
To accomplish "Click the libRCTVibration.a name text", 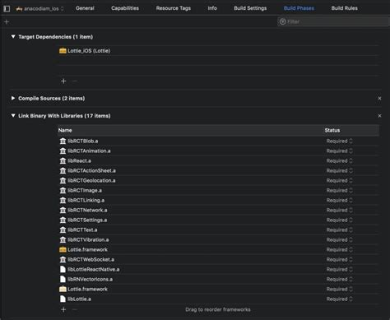I will click(88, 239).
